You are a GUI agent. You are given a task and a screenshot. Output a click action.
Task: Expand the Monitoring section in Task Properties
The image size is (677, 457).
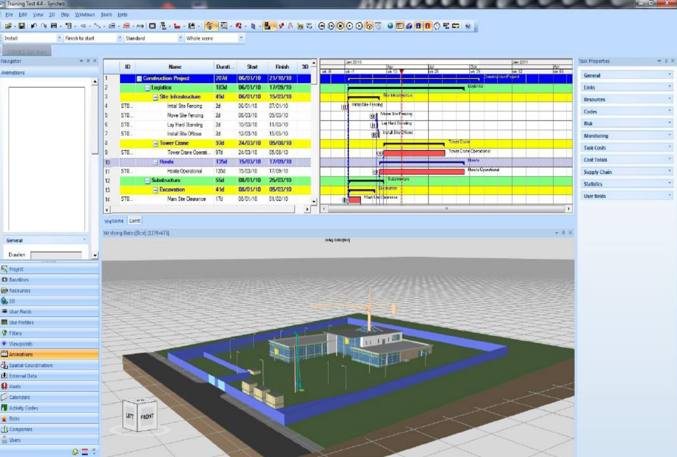627,136
